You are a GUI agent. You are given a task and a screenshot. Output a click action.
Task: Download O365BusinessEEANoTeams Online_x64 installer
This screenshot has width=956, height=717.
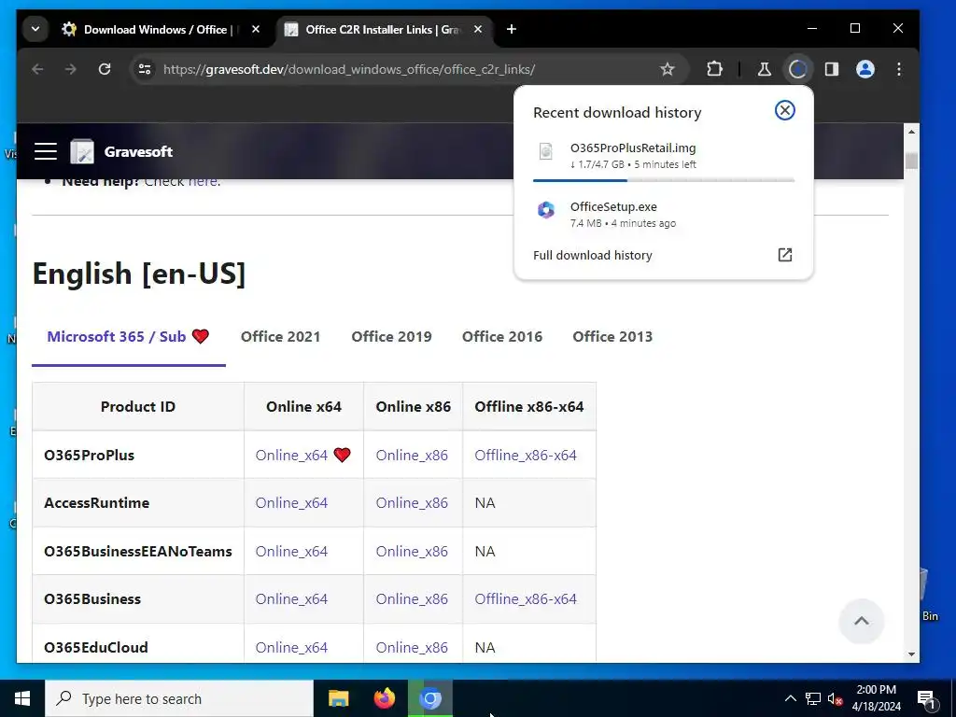291,551
